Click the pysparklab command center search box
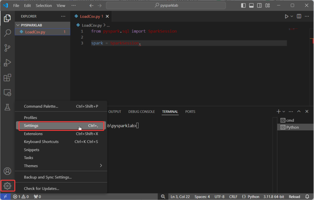The width and height of the screenshot is (314, 200). pos(166,6)
